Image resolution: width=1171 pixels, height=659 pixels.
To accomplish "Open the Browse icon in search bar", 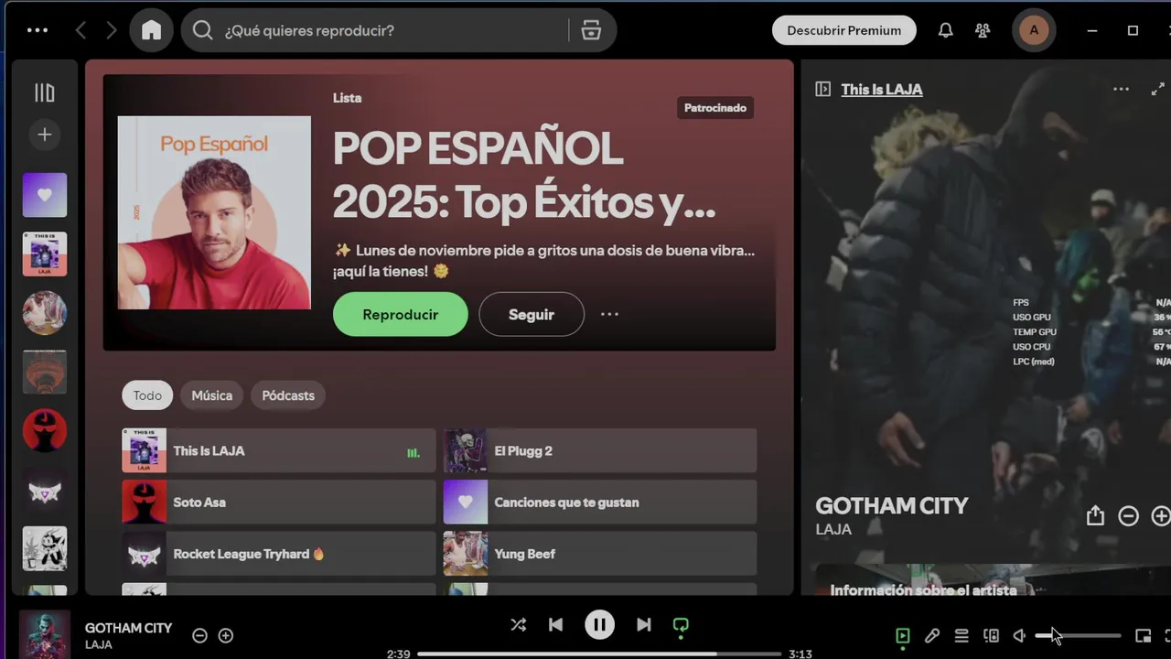I will [591, 30].
